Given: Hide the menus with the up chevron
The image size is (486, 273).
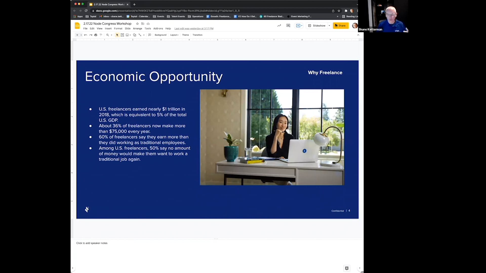Looking at the screenshot, I should pyautogui.click(x=358, y=35).
